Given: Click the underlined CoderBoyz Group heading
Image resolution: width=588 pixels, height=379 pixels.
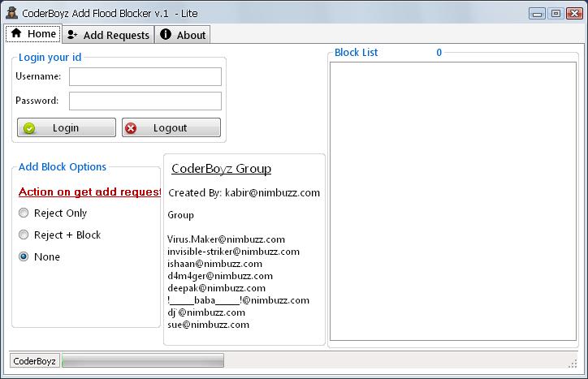Looking at the screenshot, I should coord(221,169).
